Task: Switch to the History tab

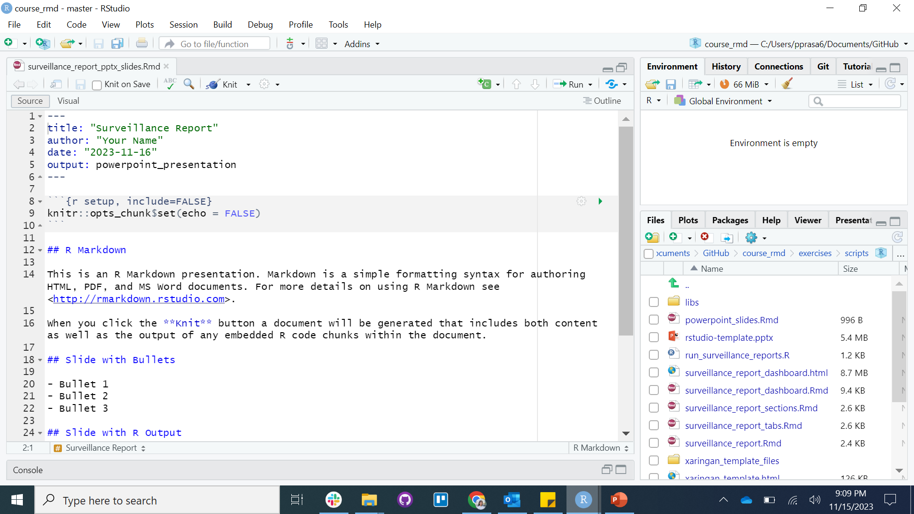Action: pyautogui.click(x=726, y=67)
